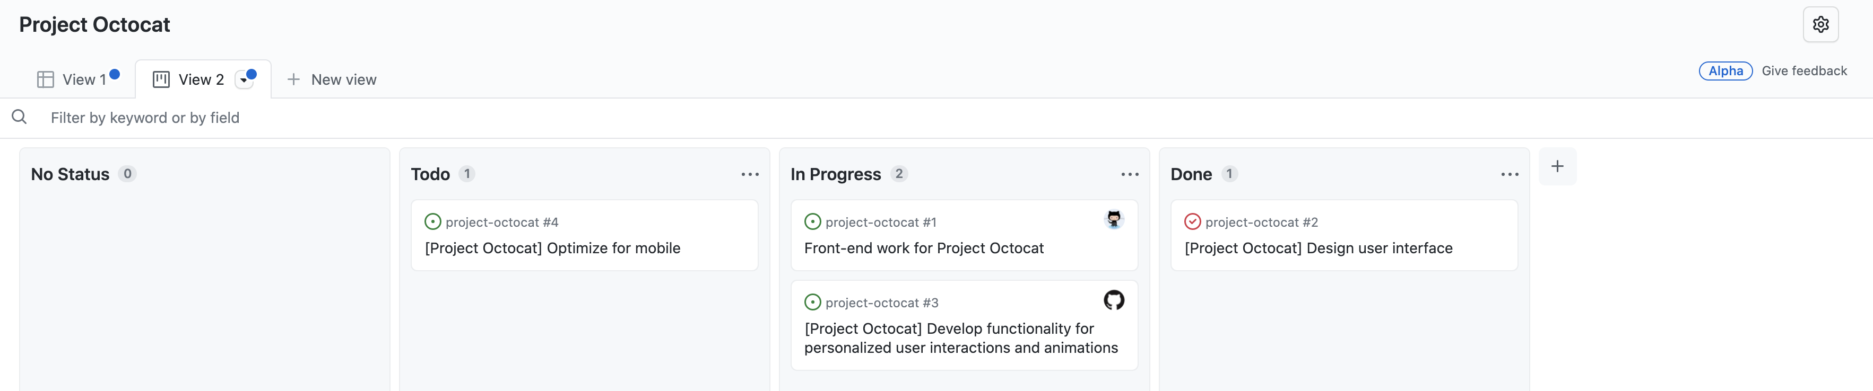Click the closed issue icon on project-octocat #2
This screenshot has width=1873, height=391.
coord(1192,221)
